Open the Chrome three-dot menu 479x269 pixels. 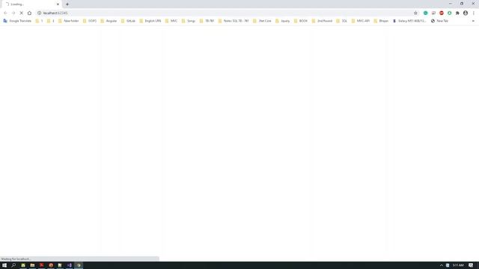coord(474,13)
